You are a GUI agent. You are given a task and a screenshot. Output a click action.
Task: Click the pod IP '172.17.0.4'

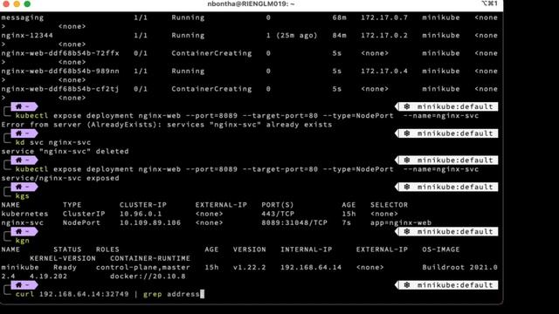[x=384, y=71]
